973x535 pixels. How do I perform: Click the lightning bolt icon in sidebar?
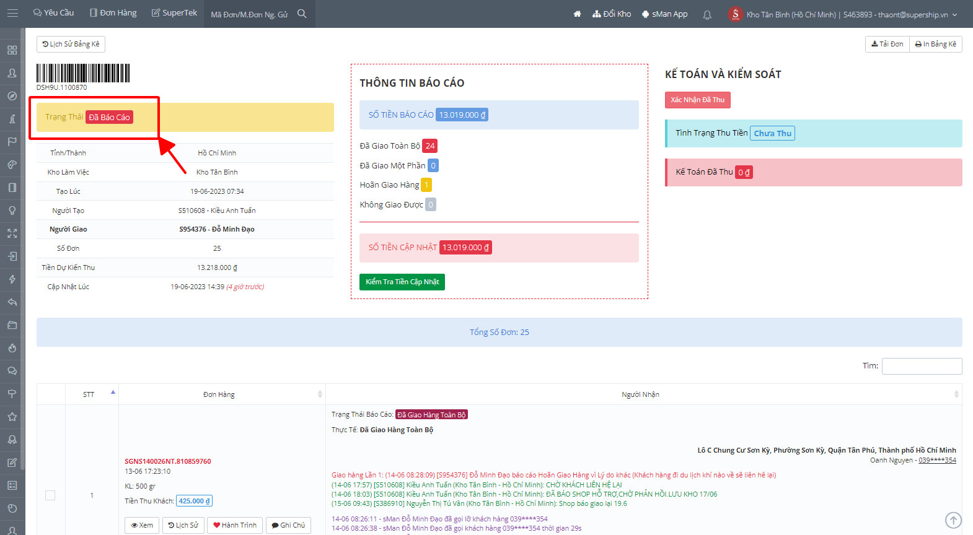click(12, 279)
